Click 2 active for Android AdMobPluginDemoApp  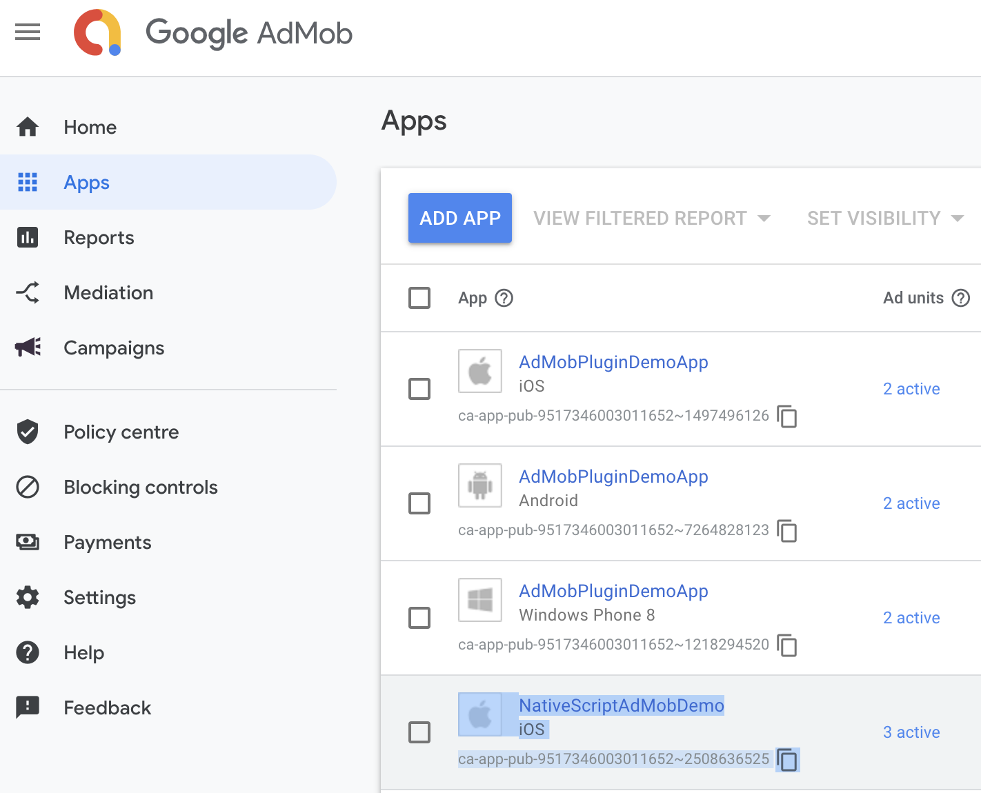[911, 503]
